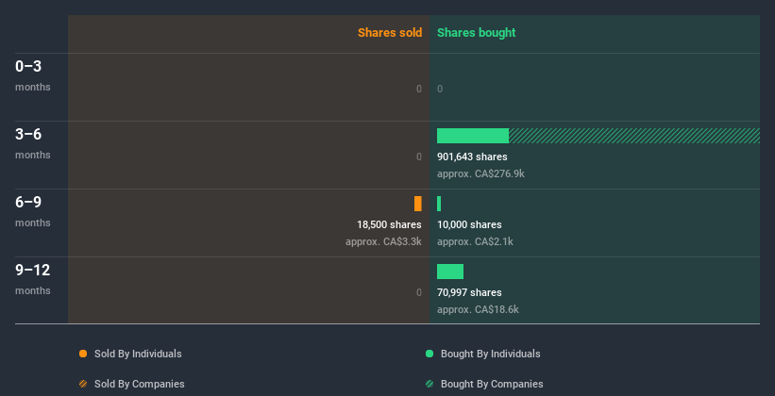Click the hatched orange Sold By Companies marker
The width and height of the screenshot is (775, 396).
click(83, 384)
